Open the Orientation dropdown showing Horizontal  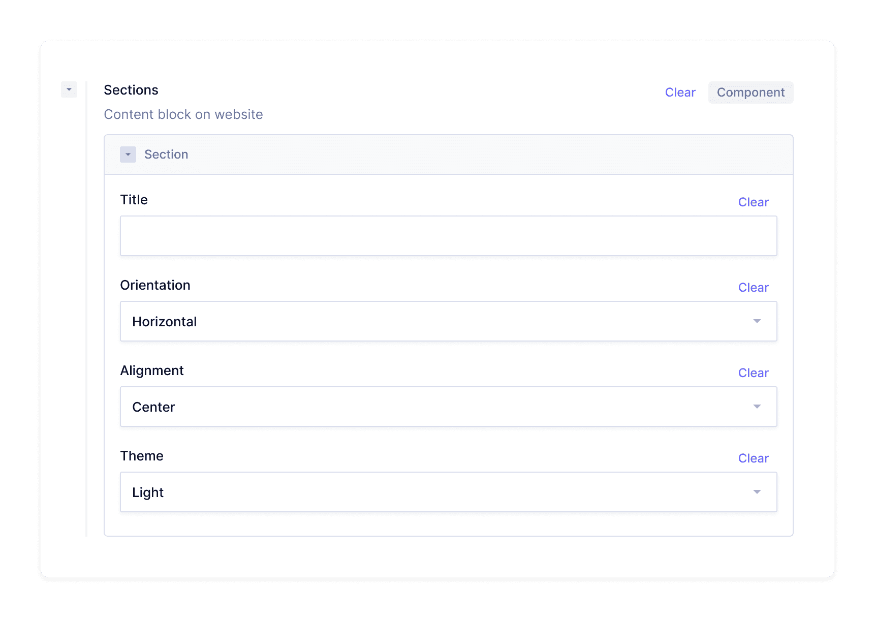click(x=437, y=321)
